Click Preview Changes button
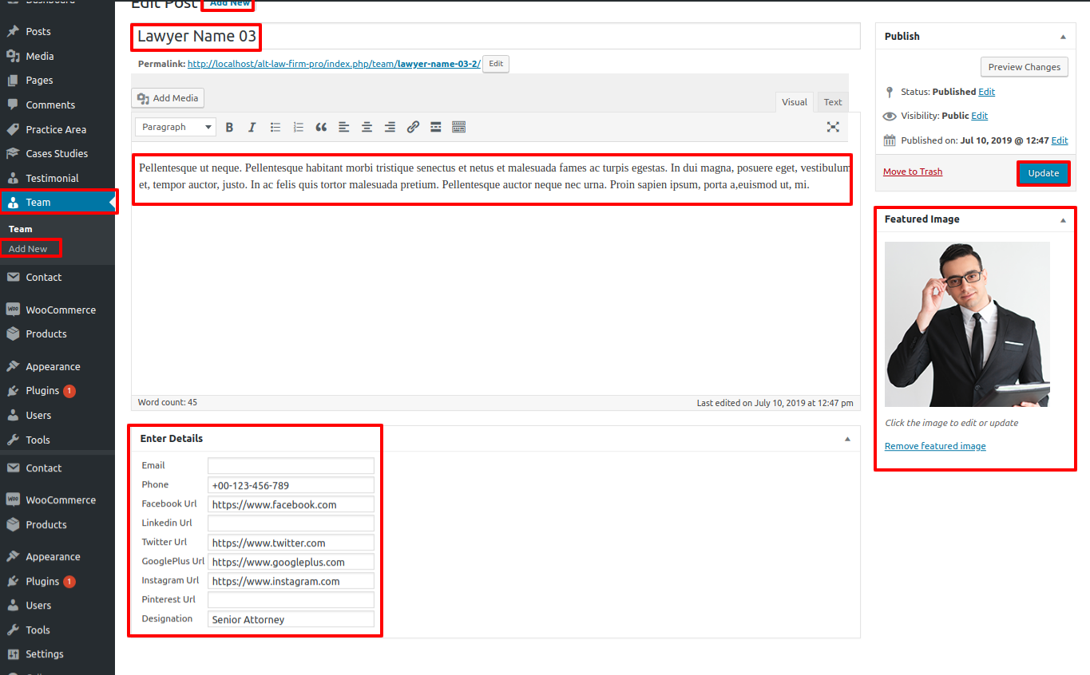Image resolution: width=1090 pixels, height=675 pixels. pos(1024,67)
